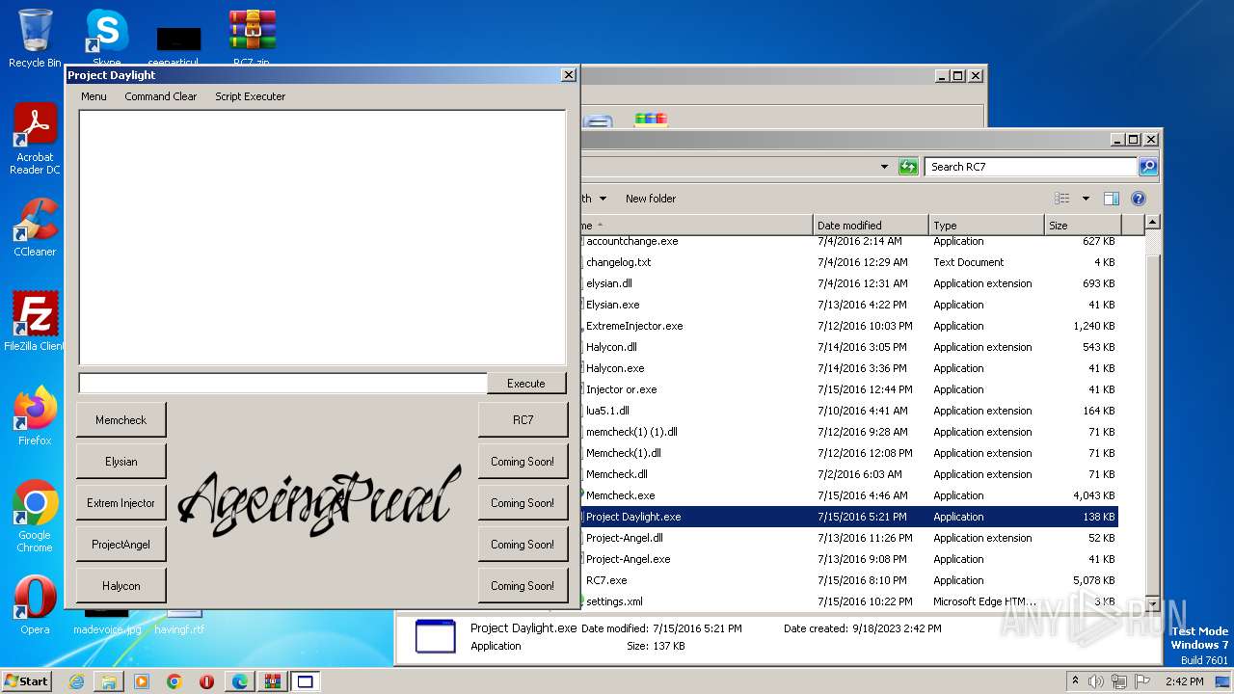This screenshot has height=694, width=1234.
Task: Open RC7.zip archive on desktop
Action: 252,39
